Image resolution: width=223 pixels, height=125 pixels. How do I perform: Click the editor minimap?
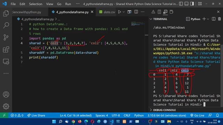click(x=138, y=24)
